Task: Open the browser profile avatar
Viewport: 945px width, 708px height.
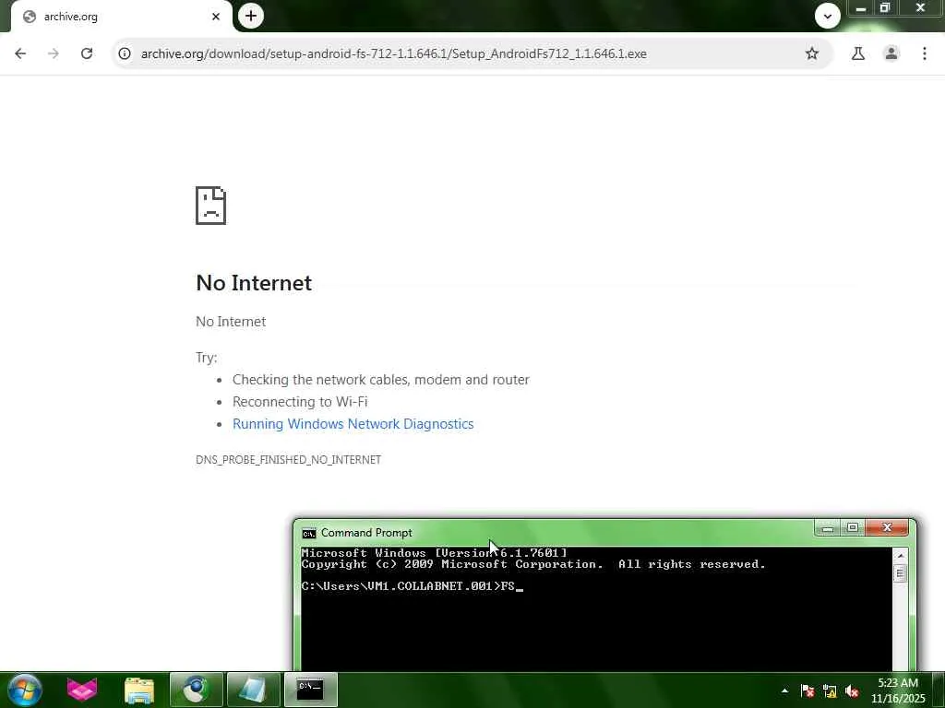Action: (x=891, y=53)
